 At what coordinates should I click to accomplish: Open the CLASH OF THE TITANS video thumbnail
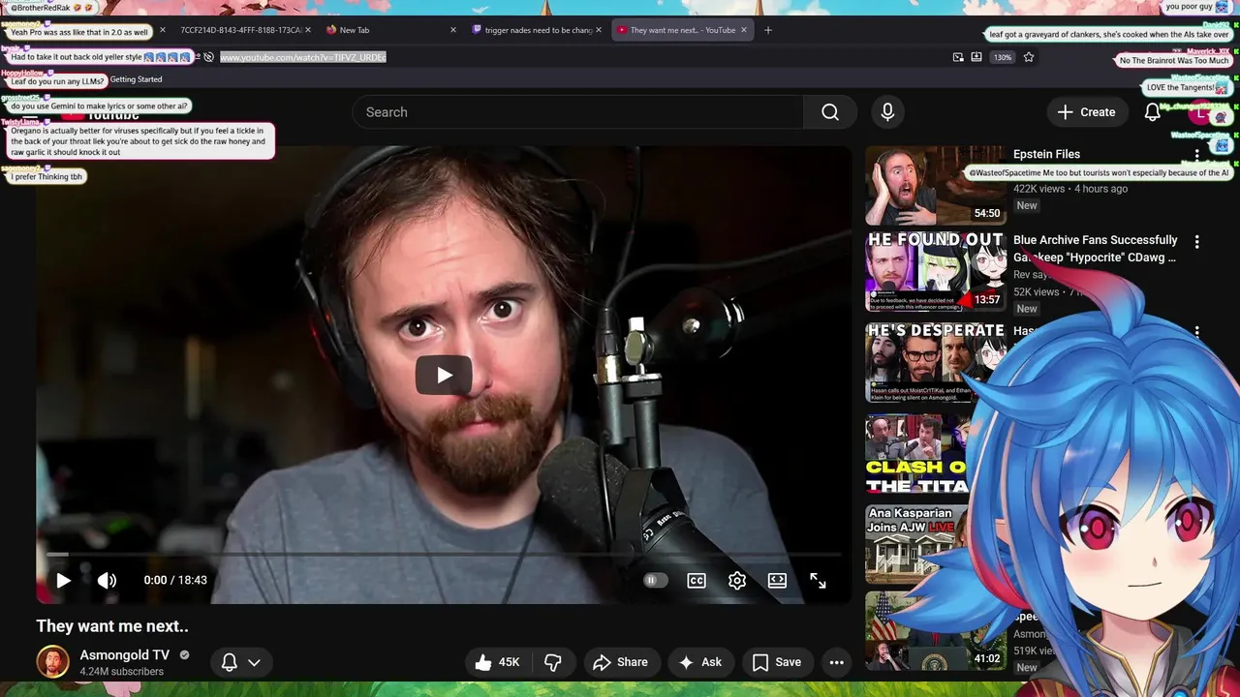click(917, 455)
